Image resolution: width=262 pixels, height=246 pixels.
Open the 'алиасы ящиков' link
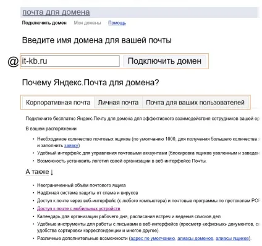232,239
